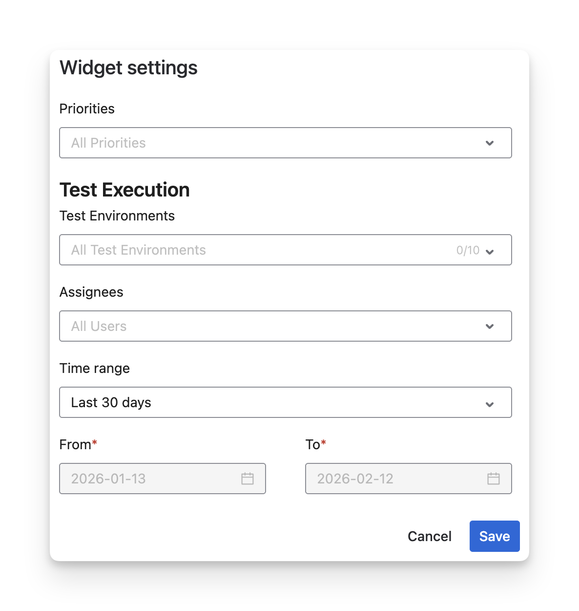Click the chevron arrow in the Priorities field
The height and width of the screenshot is (611, 579).
(x=490, y=143)
